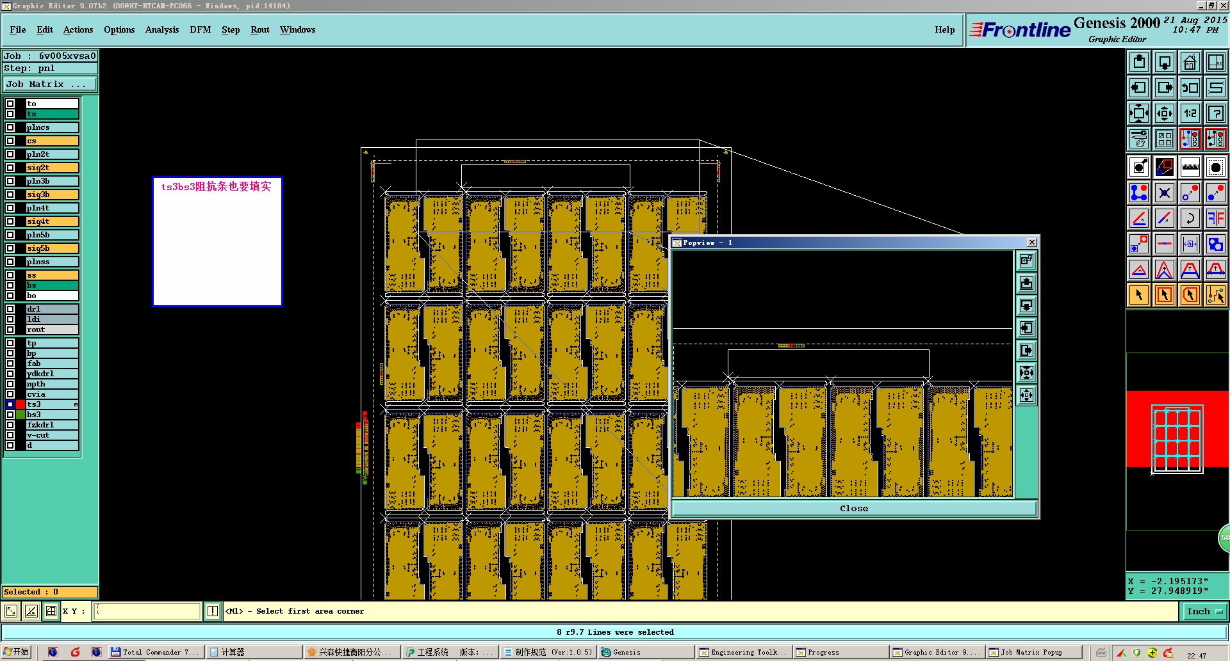Toggle the 'to' layer checkbox
The width and height of the screenshot is (1230, 661).
point(10,104)
